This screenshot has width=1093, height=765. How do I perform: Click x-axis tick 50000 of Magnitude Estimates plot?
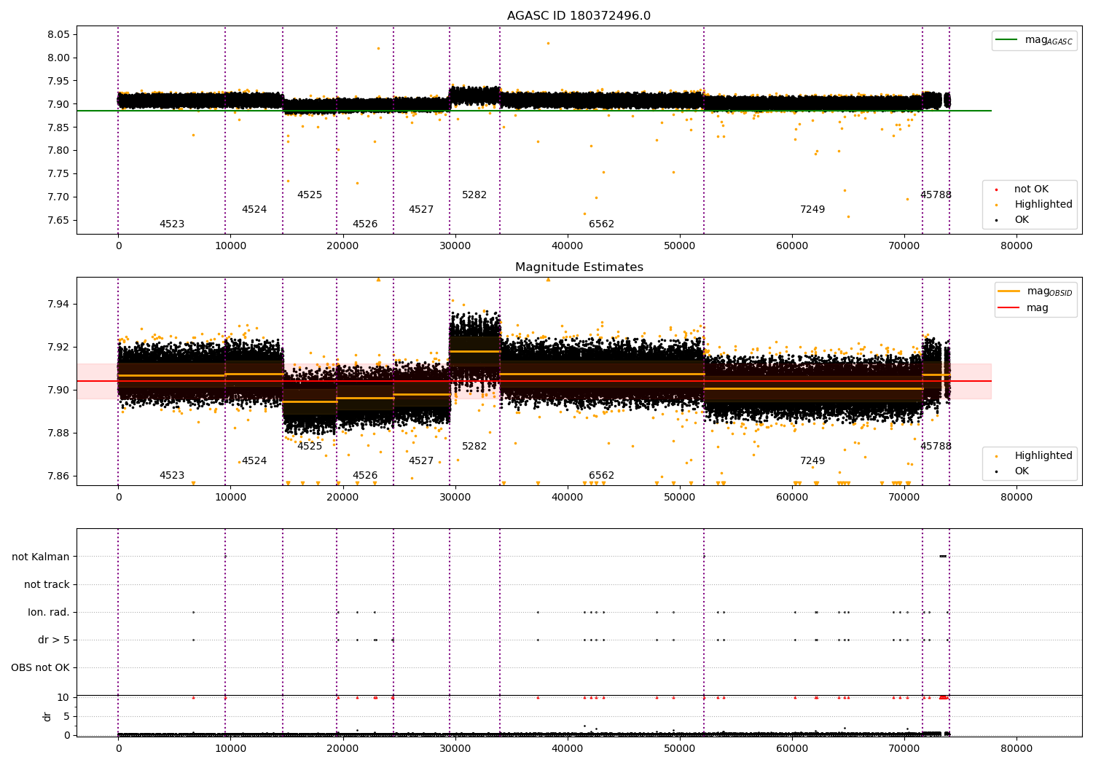pyautogui.click(x=679, y=498)
